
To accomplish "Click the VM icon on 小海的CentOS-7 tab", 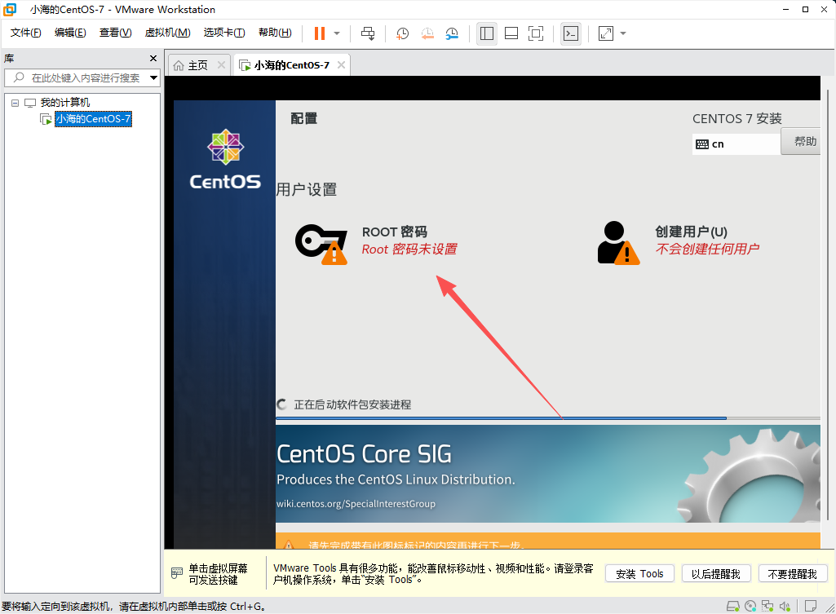I will click(x=245, y=65).
